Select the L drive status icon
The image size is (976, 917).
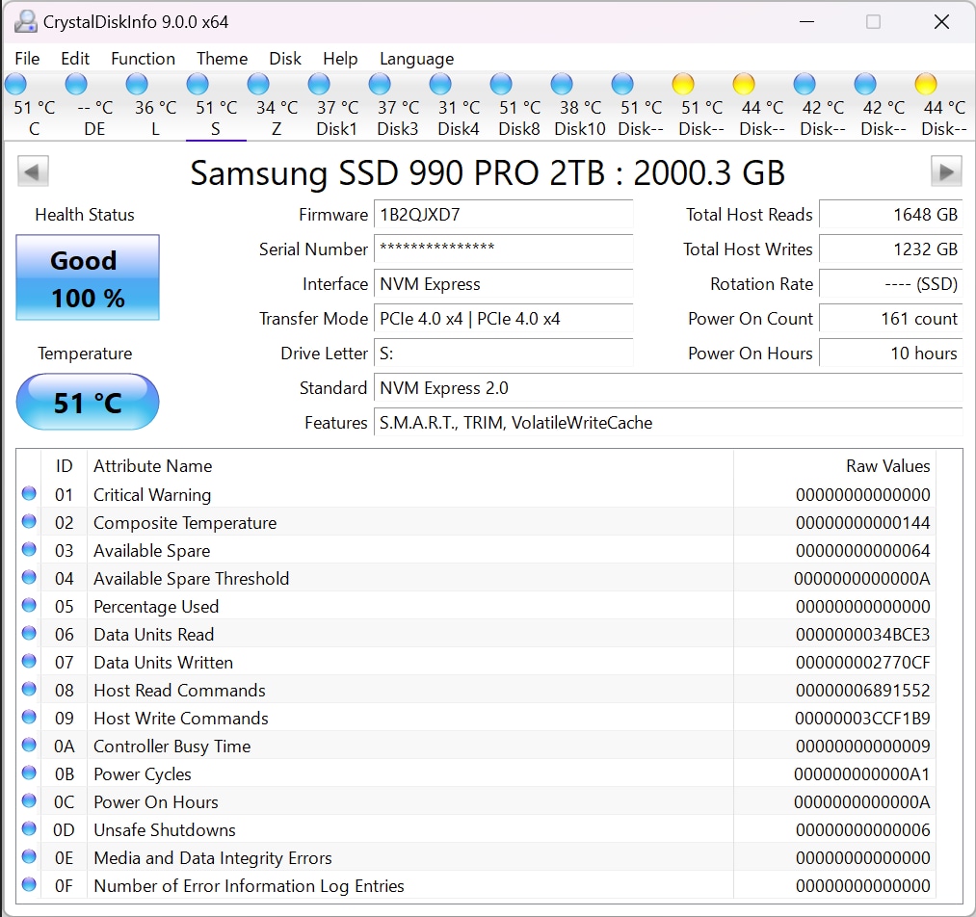click(138, 85)
